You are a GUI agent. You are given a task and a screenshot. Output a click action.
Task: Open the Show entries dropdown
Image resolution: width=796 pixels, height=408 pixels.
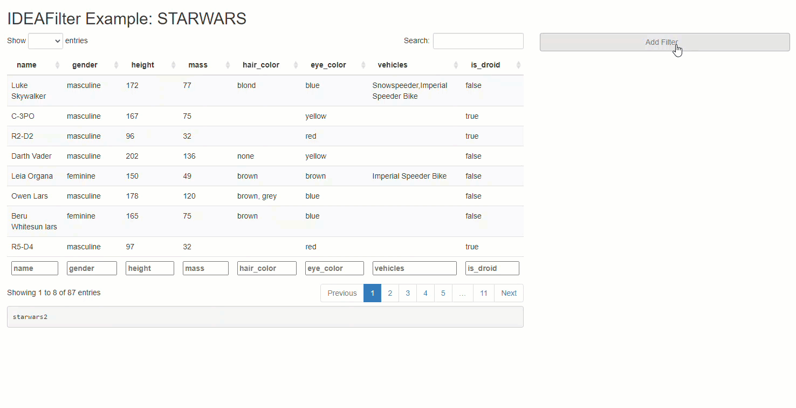pos(45,41)
